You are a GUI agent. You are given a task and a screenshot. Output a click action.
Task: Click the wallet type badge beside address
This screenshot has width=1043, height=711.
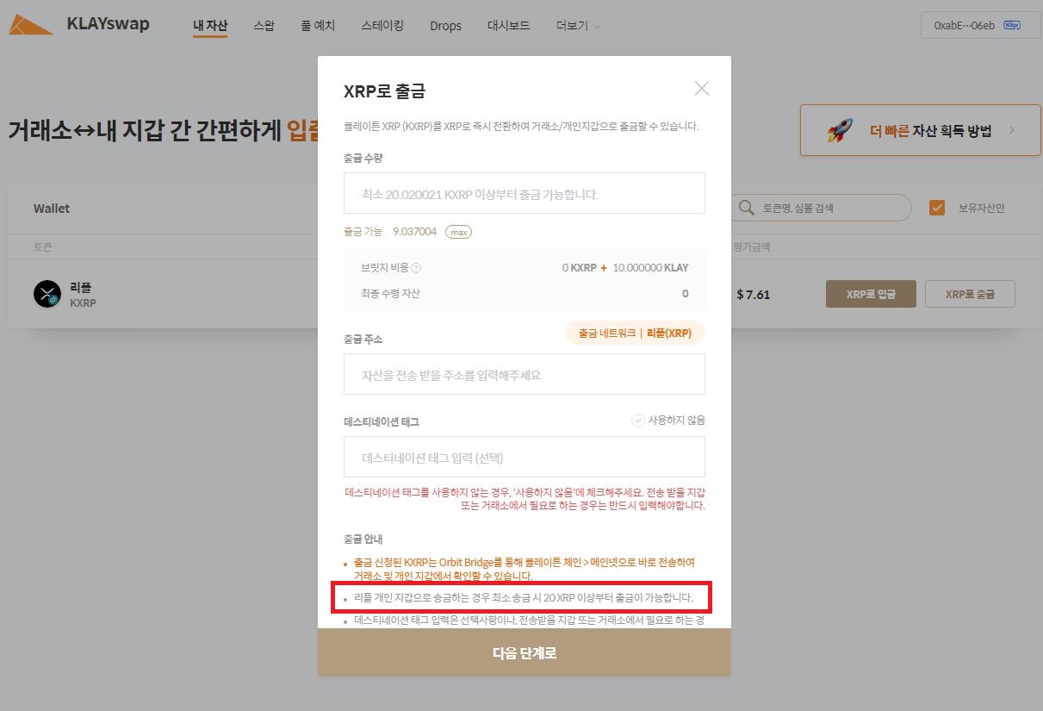pyautogui.click(x=1012, y=25)
